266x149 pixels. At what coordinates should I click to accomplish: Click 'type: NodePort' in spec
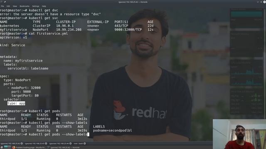(17, 80)
